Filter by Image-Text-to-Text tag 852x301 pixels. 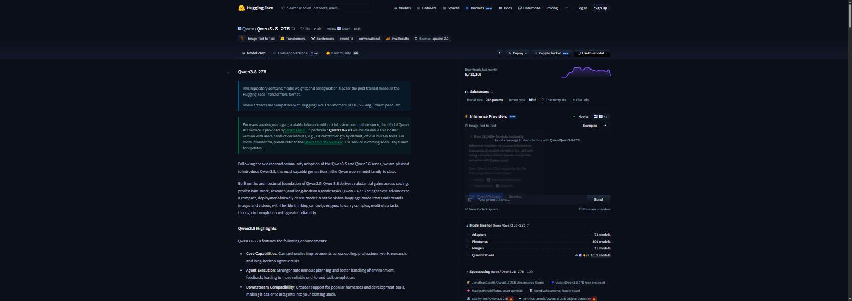[258, 39]
